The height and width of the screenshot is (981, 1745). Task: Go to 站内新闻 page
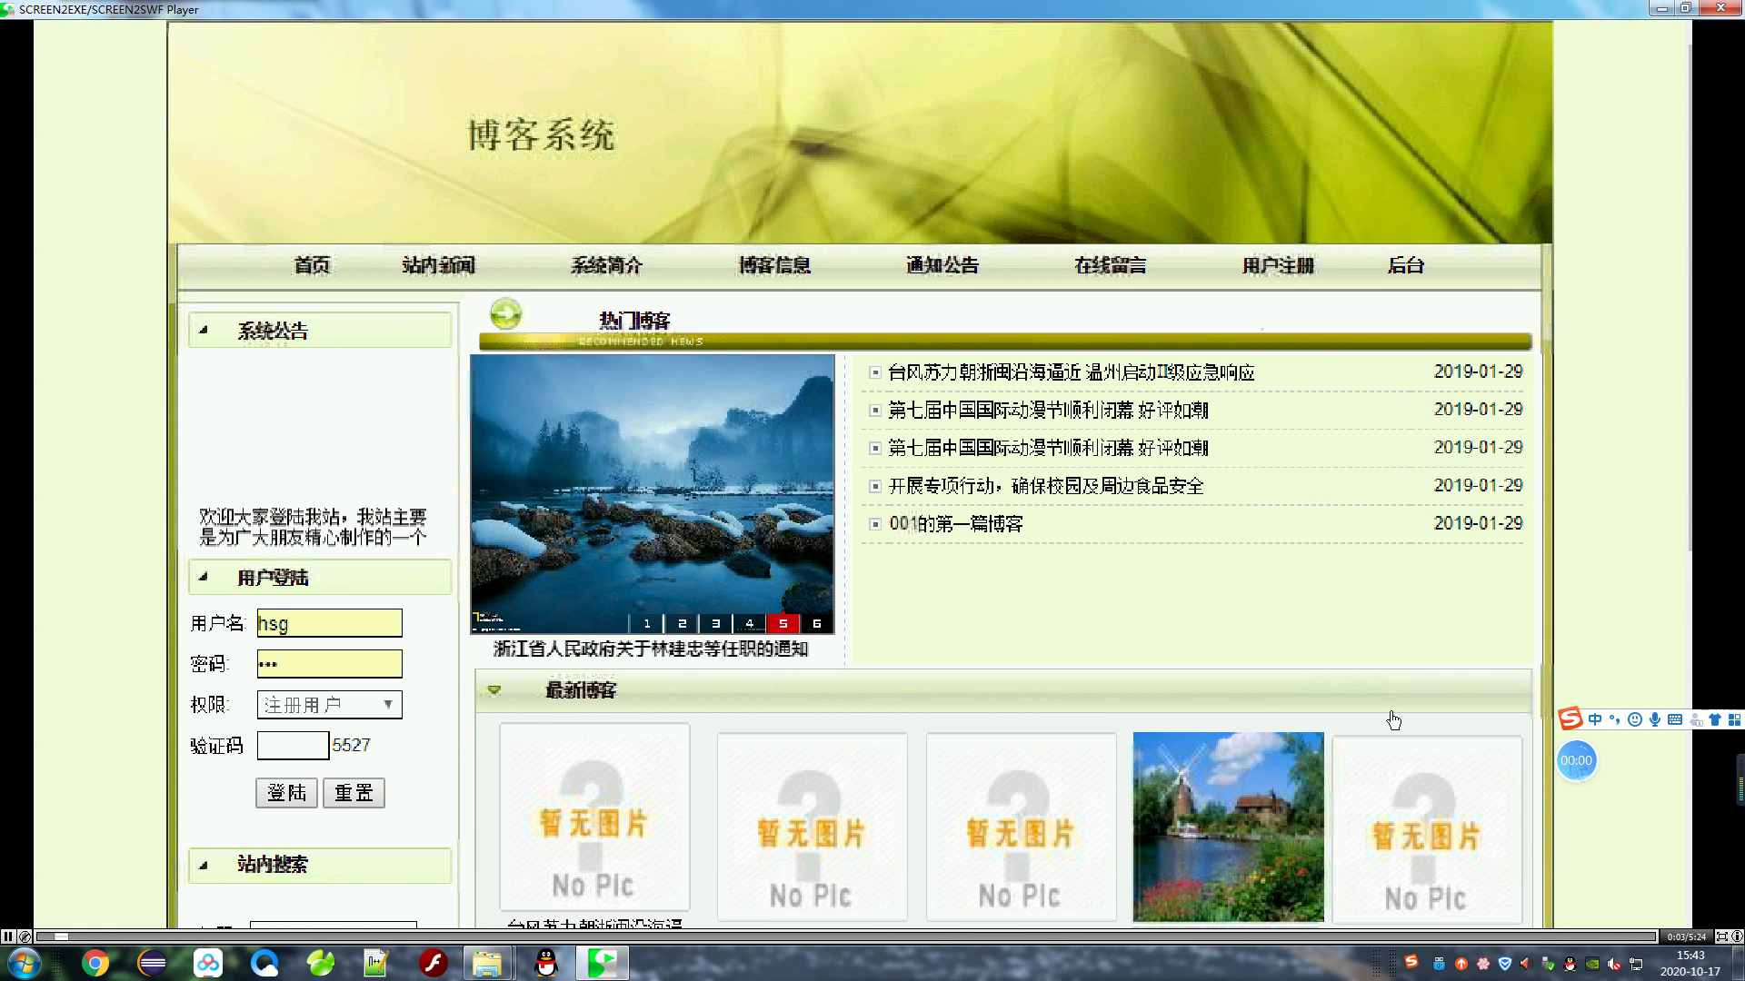pyautogui.click(x=439, y=265)
